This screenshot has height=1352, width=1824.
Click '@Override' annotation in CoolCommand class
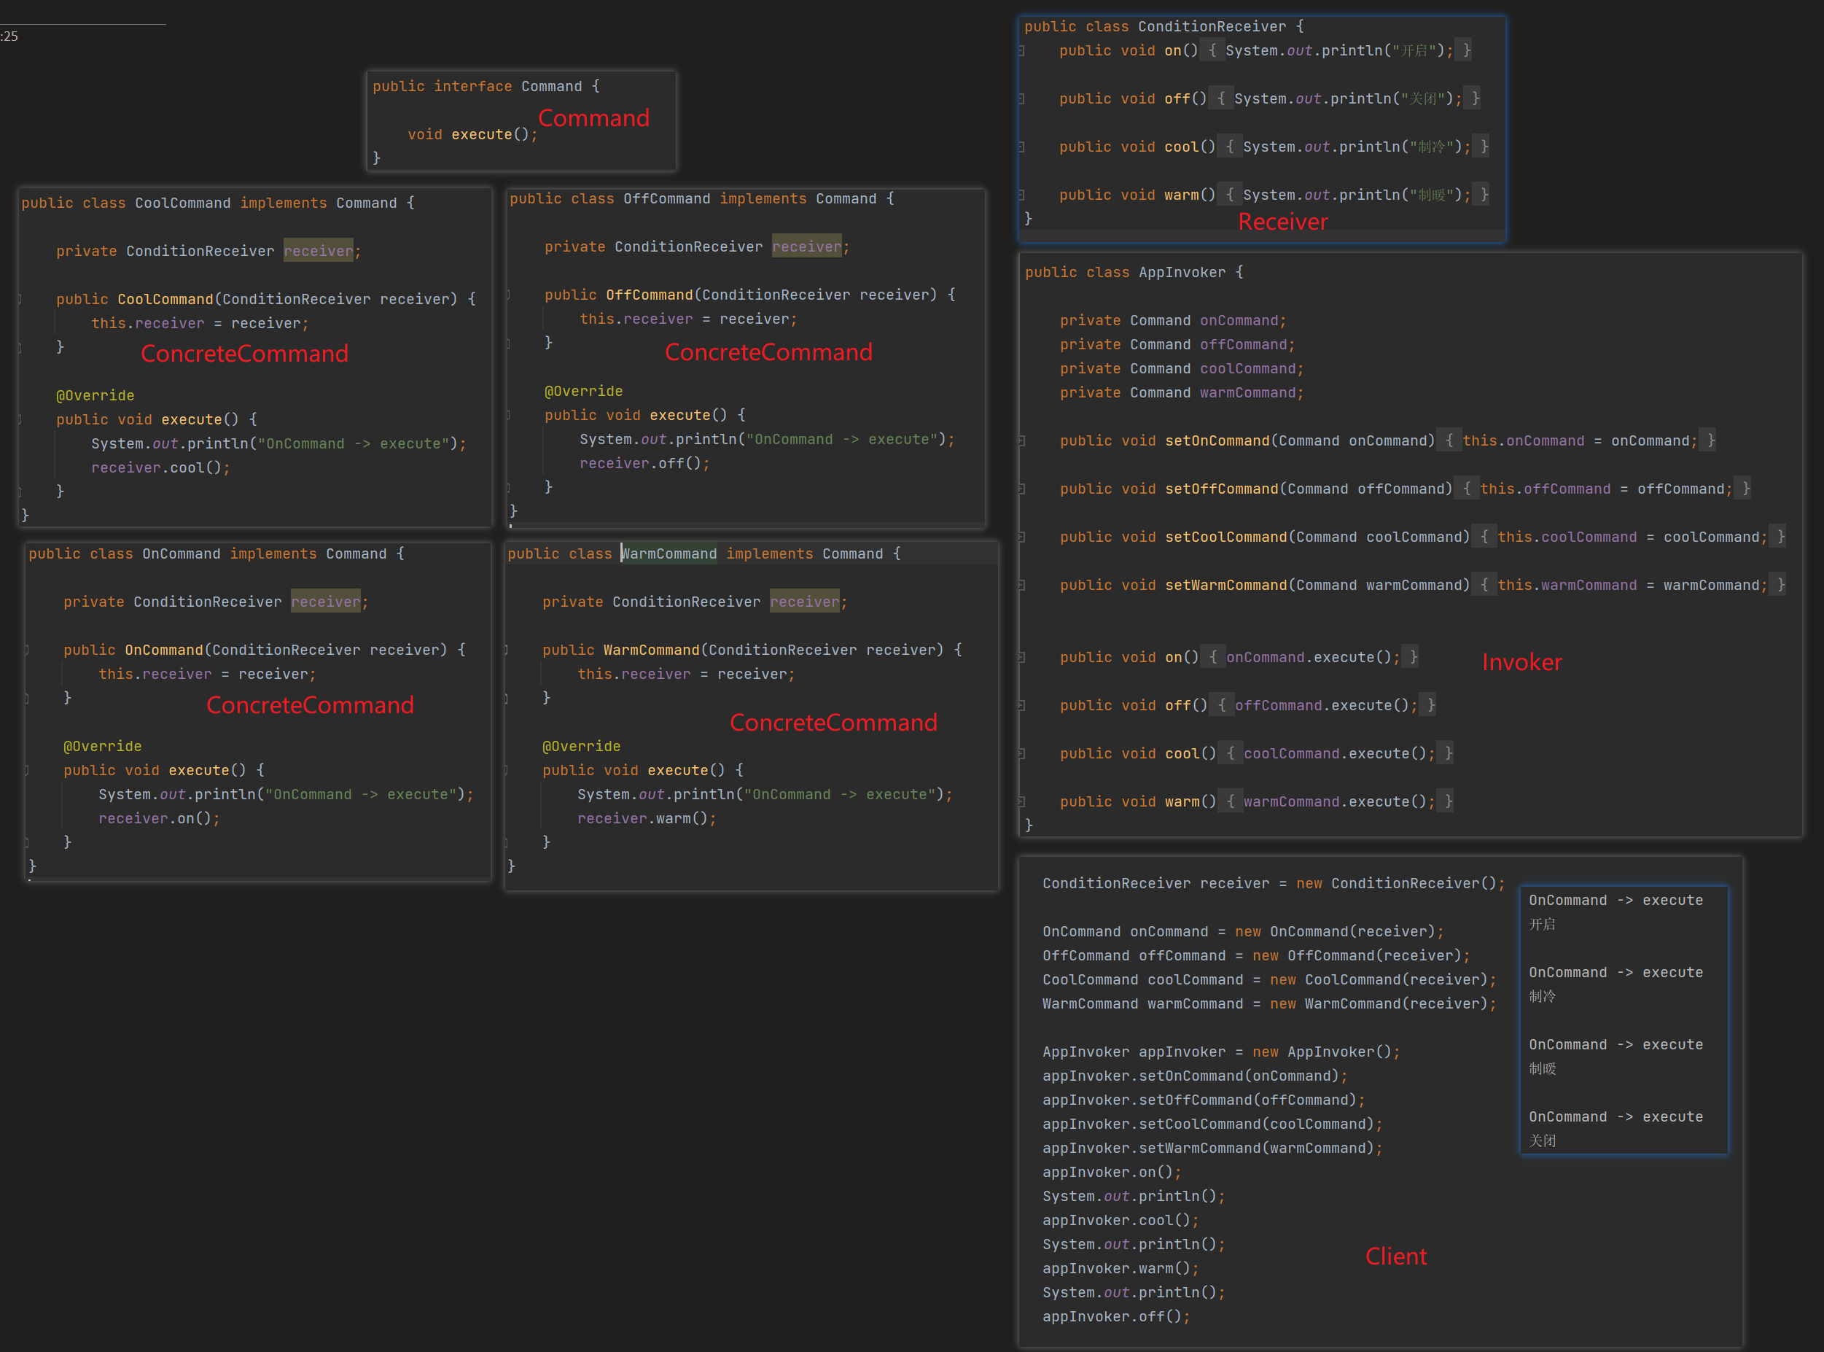pos(95,396)
